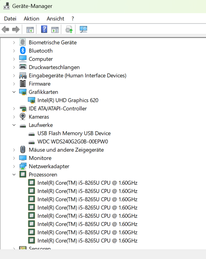Open the Datei menu
This screenshot has width=206, height=259.
(10, 19)
